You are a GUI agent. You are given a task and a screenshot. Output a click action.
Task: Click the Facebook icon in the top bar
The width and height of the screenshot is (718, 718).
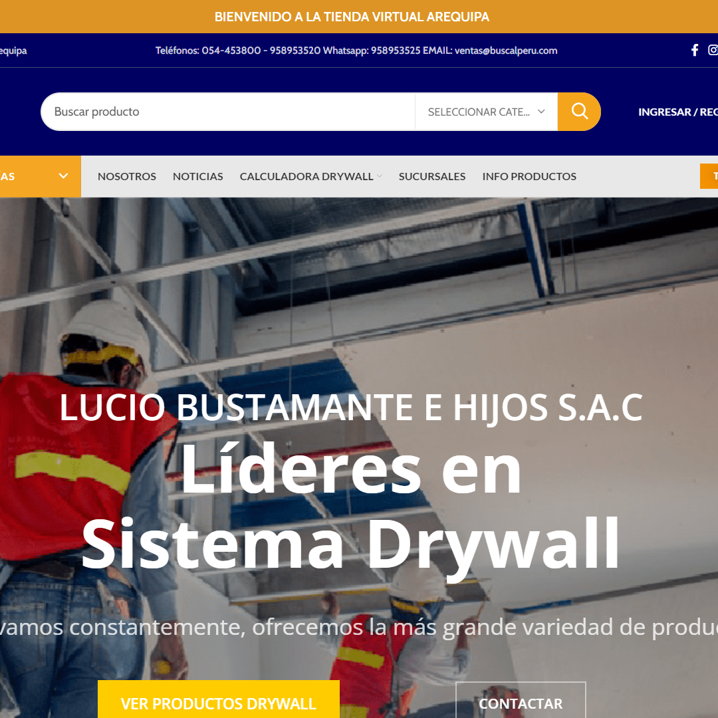(x=695, y=51)
